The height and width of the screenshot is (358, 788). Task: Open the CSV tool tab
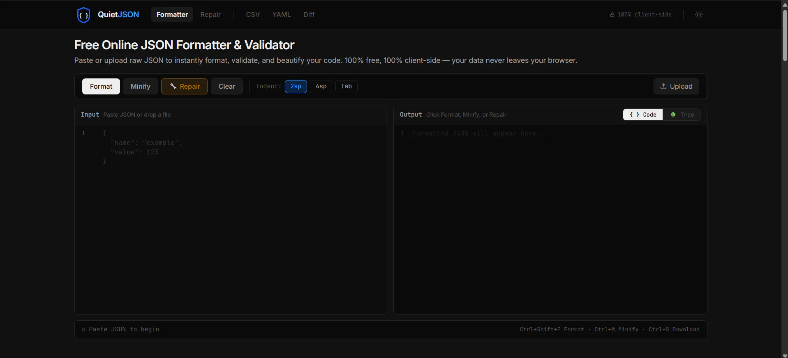click(253, 14)
